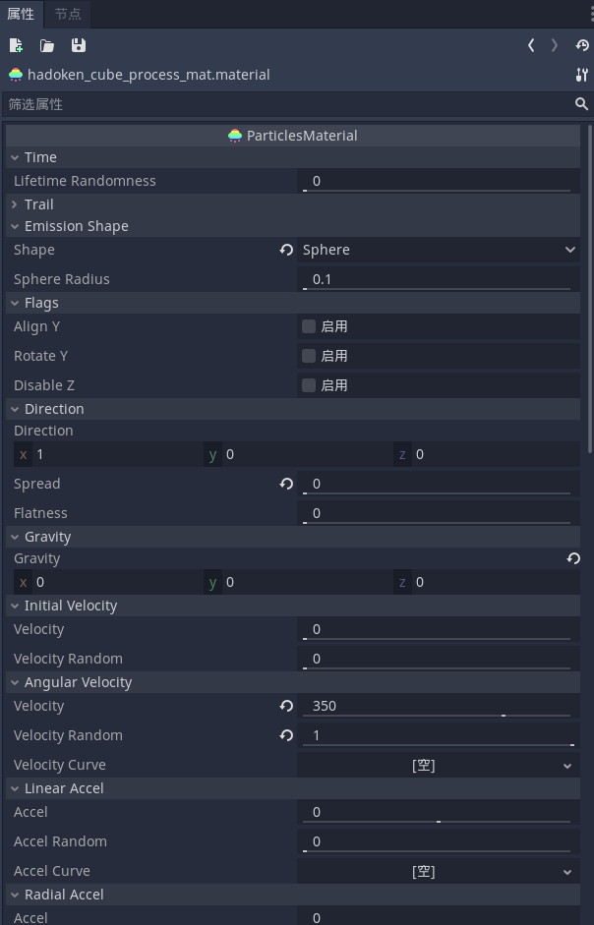The width and height of the screenshot is (594, 925).
Task: Click the save resource floppy icon
Action: (79, 45)
